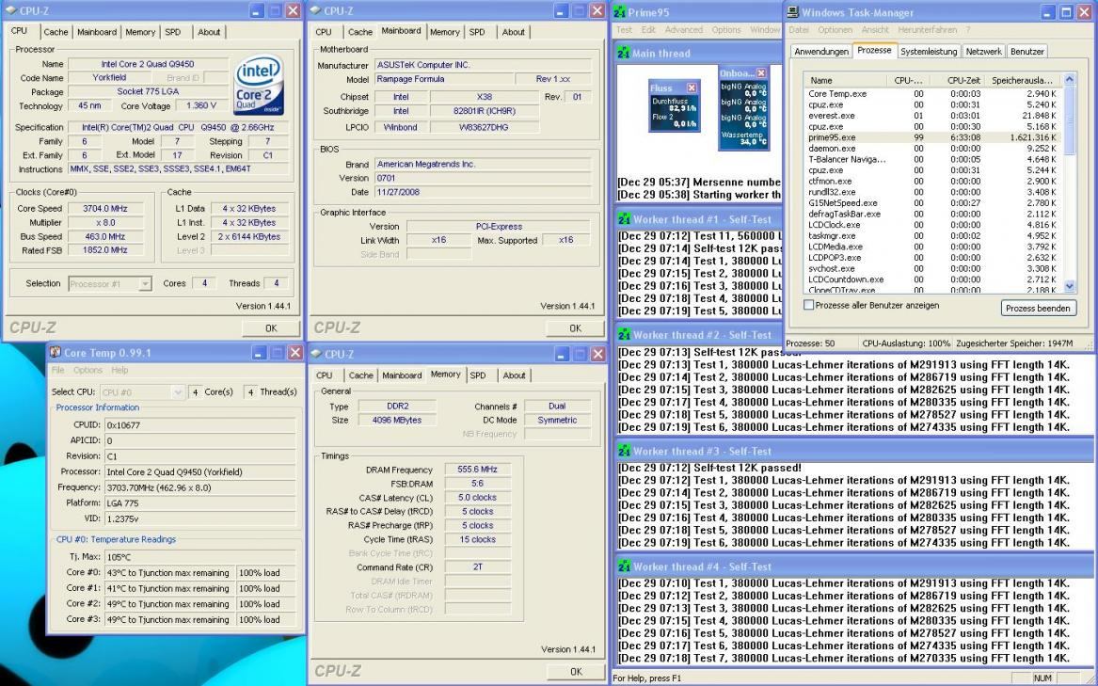1098x686 pixels.
Task: Click DRAM Frequency value 555.6 MHz
Action: tap(478, 471)
